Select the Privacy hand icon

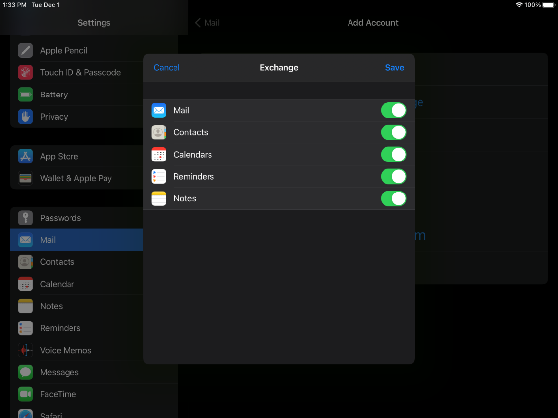[x=25, y=117]
